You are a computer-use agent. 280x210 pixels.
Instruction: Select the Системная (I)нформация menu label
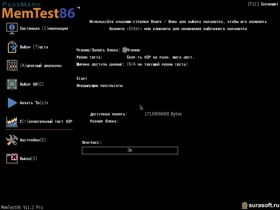point(44,28)
